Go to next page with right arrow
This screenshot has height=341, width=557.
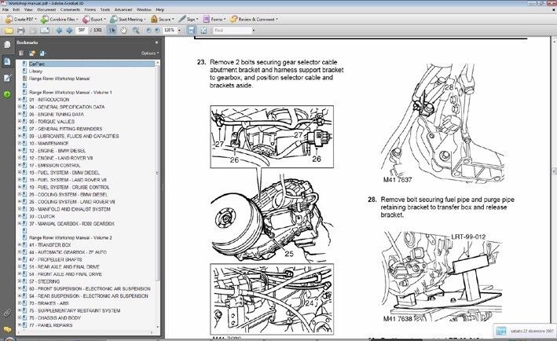coord(69,31)
